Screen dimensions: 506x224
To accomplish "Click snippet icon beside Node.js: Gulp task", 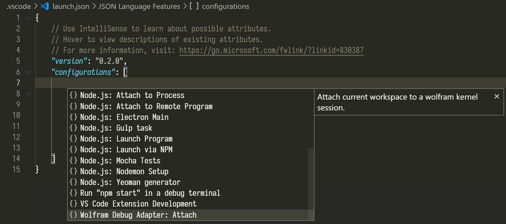I will pyautogui.click(x=73, y=128).
